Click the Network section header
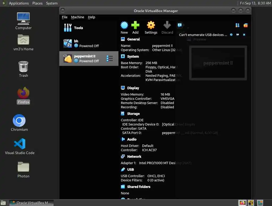This screenshot has height=206, width=272. (134, 156)
